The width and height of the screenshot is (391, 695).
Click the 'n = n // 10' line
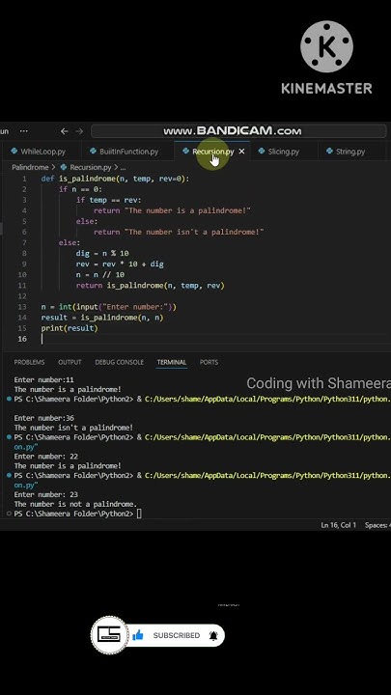point(100,274)
